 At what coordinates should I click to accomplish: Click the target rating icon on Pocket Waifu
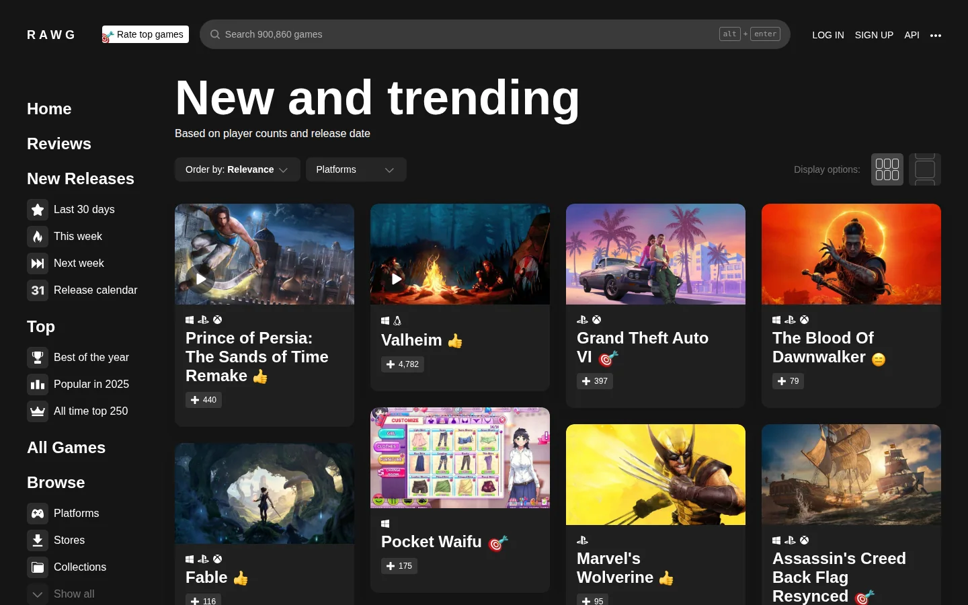point(498,542)
